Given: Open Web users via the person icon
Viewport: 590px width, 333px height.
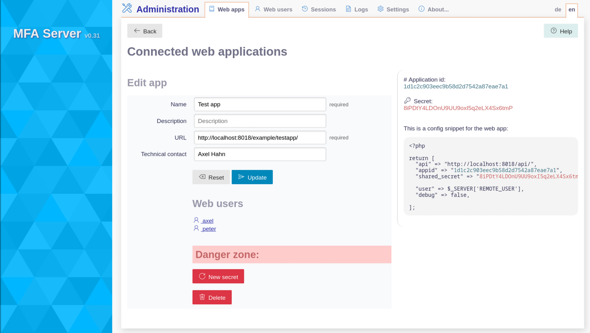Looking at the screenshot, I should [x=257, y=9].
